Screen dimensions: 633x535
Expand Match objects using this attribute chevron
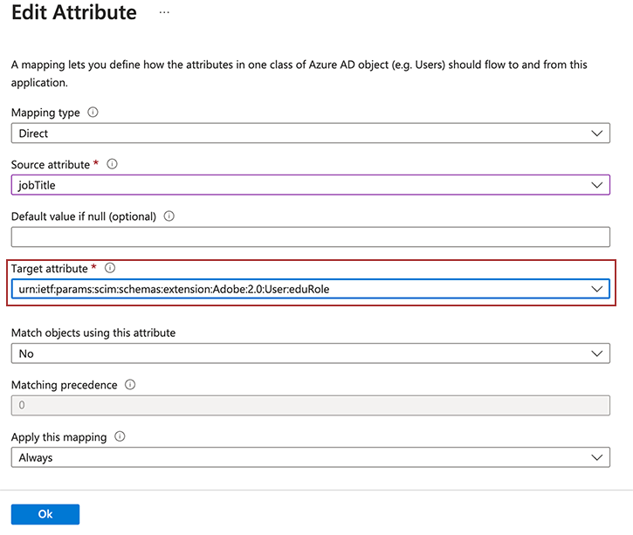click(x=597, y=353)
